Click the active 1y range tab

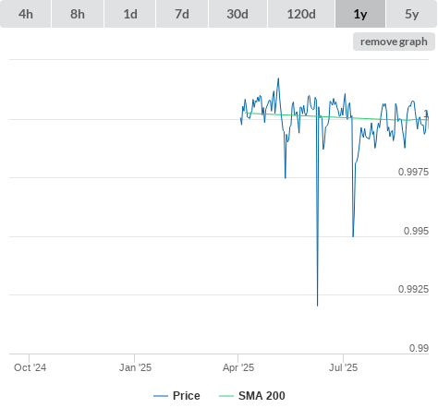click(x=360, y=14)
